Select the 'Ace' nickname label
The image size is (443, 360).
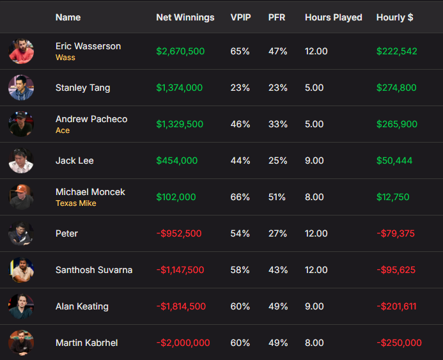pyautogui.click(x=63, y=130)
